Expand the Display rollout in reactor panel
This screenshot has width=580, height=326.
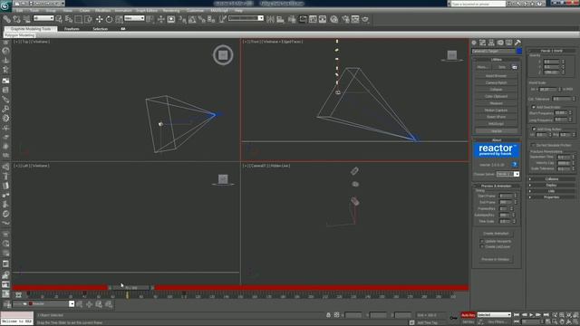[552, 185]
